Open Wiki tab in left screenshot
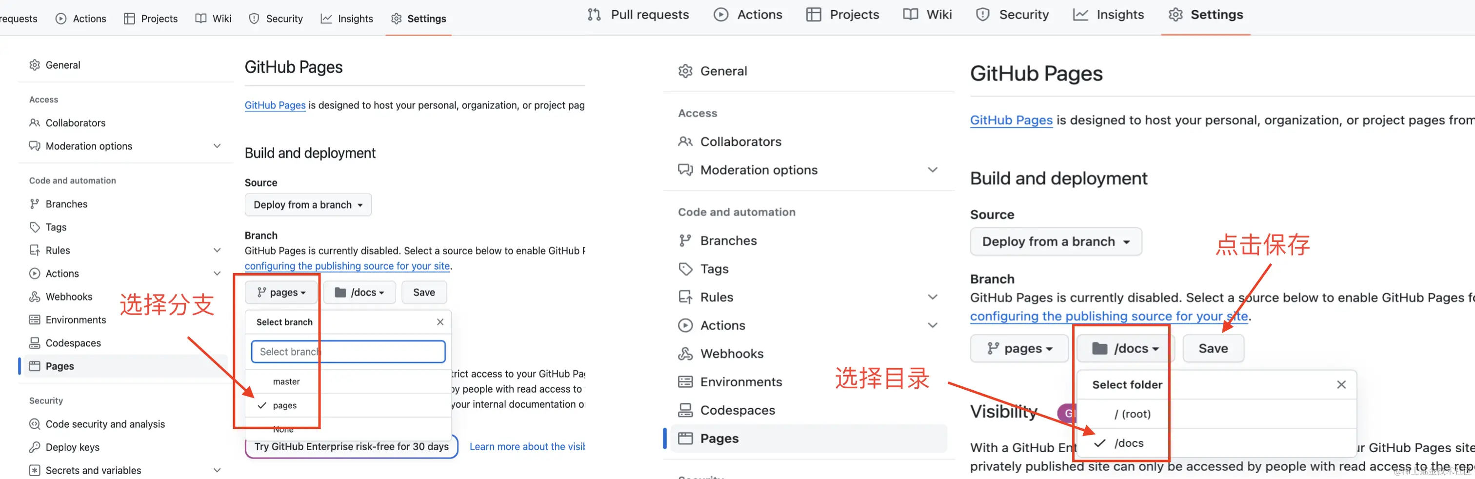Viewport: 1475px width, 479px height. point(213,19)
